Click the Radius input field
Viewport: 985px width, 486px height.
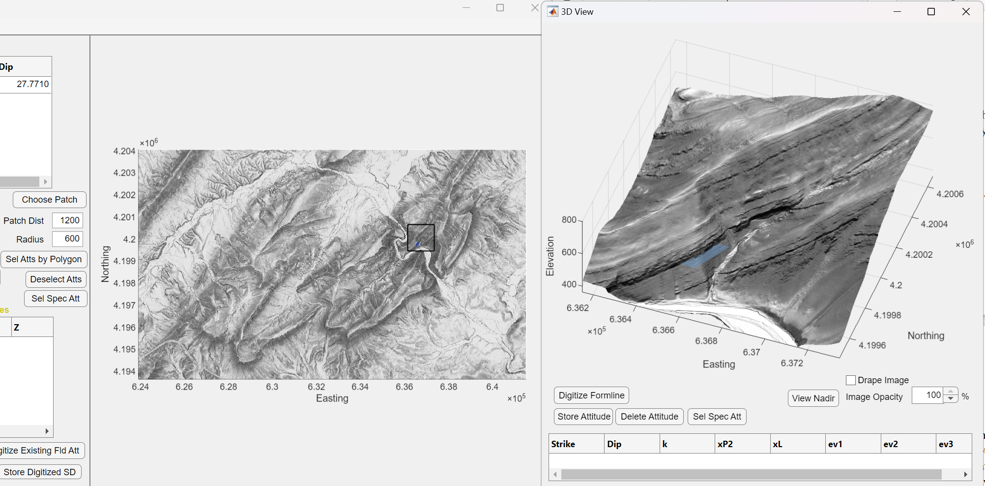tap(68, 239)
